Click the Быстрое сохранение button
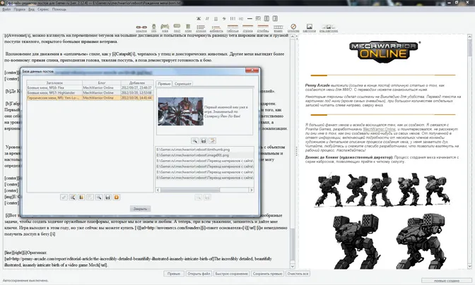475x285 pixels. point(231,273)
